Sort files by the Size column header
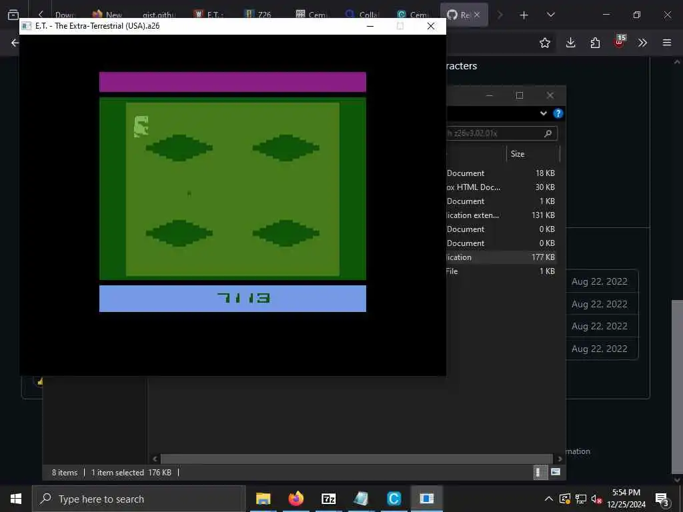The image size is (683, 512). point(532,154)
